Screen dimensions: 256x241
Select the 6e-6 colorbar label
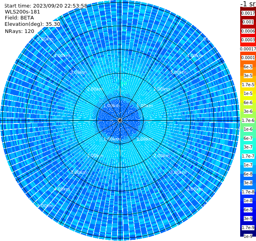click(248, 102)
